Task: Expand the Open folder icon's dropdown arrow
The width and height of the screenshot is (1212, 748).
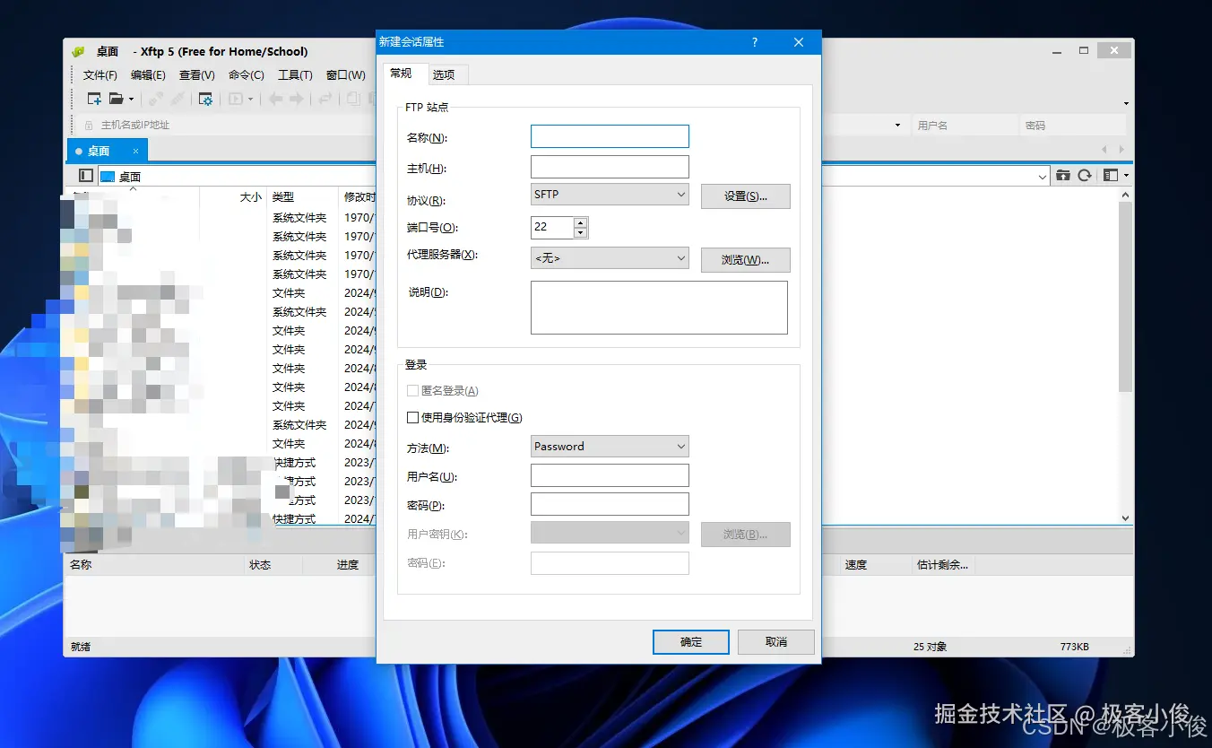Action: coord(132,100)
